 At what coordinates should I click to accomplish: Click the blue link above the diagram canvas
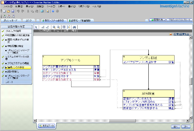click(x=181, y=34)
